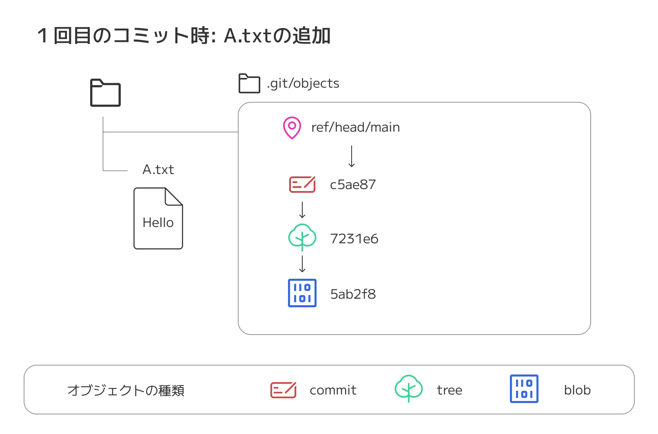This screenshot has width=658, height=434.
Task: Click the tree icon in the legend
Action: [408, 388]
